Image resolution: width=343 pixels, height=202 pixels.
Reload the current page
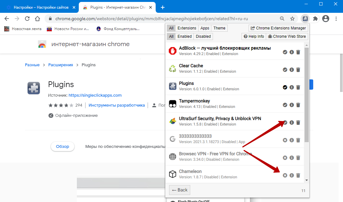pos(27,19)
